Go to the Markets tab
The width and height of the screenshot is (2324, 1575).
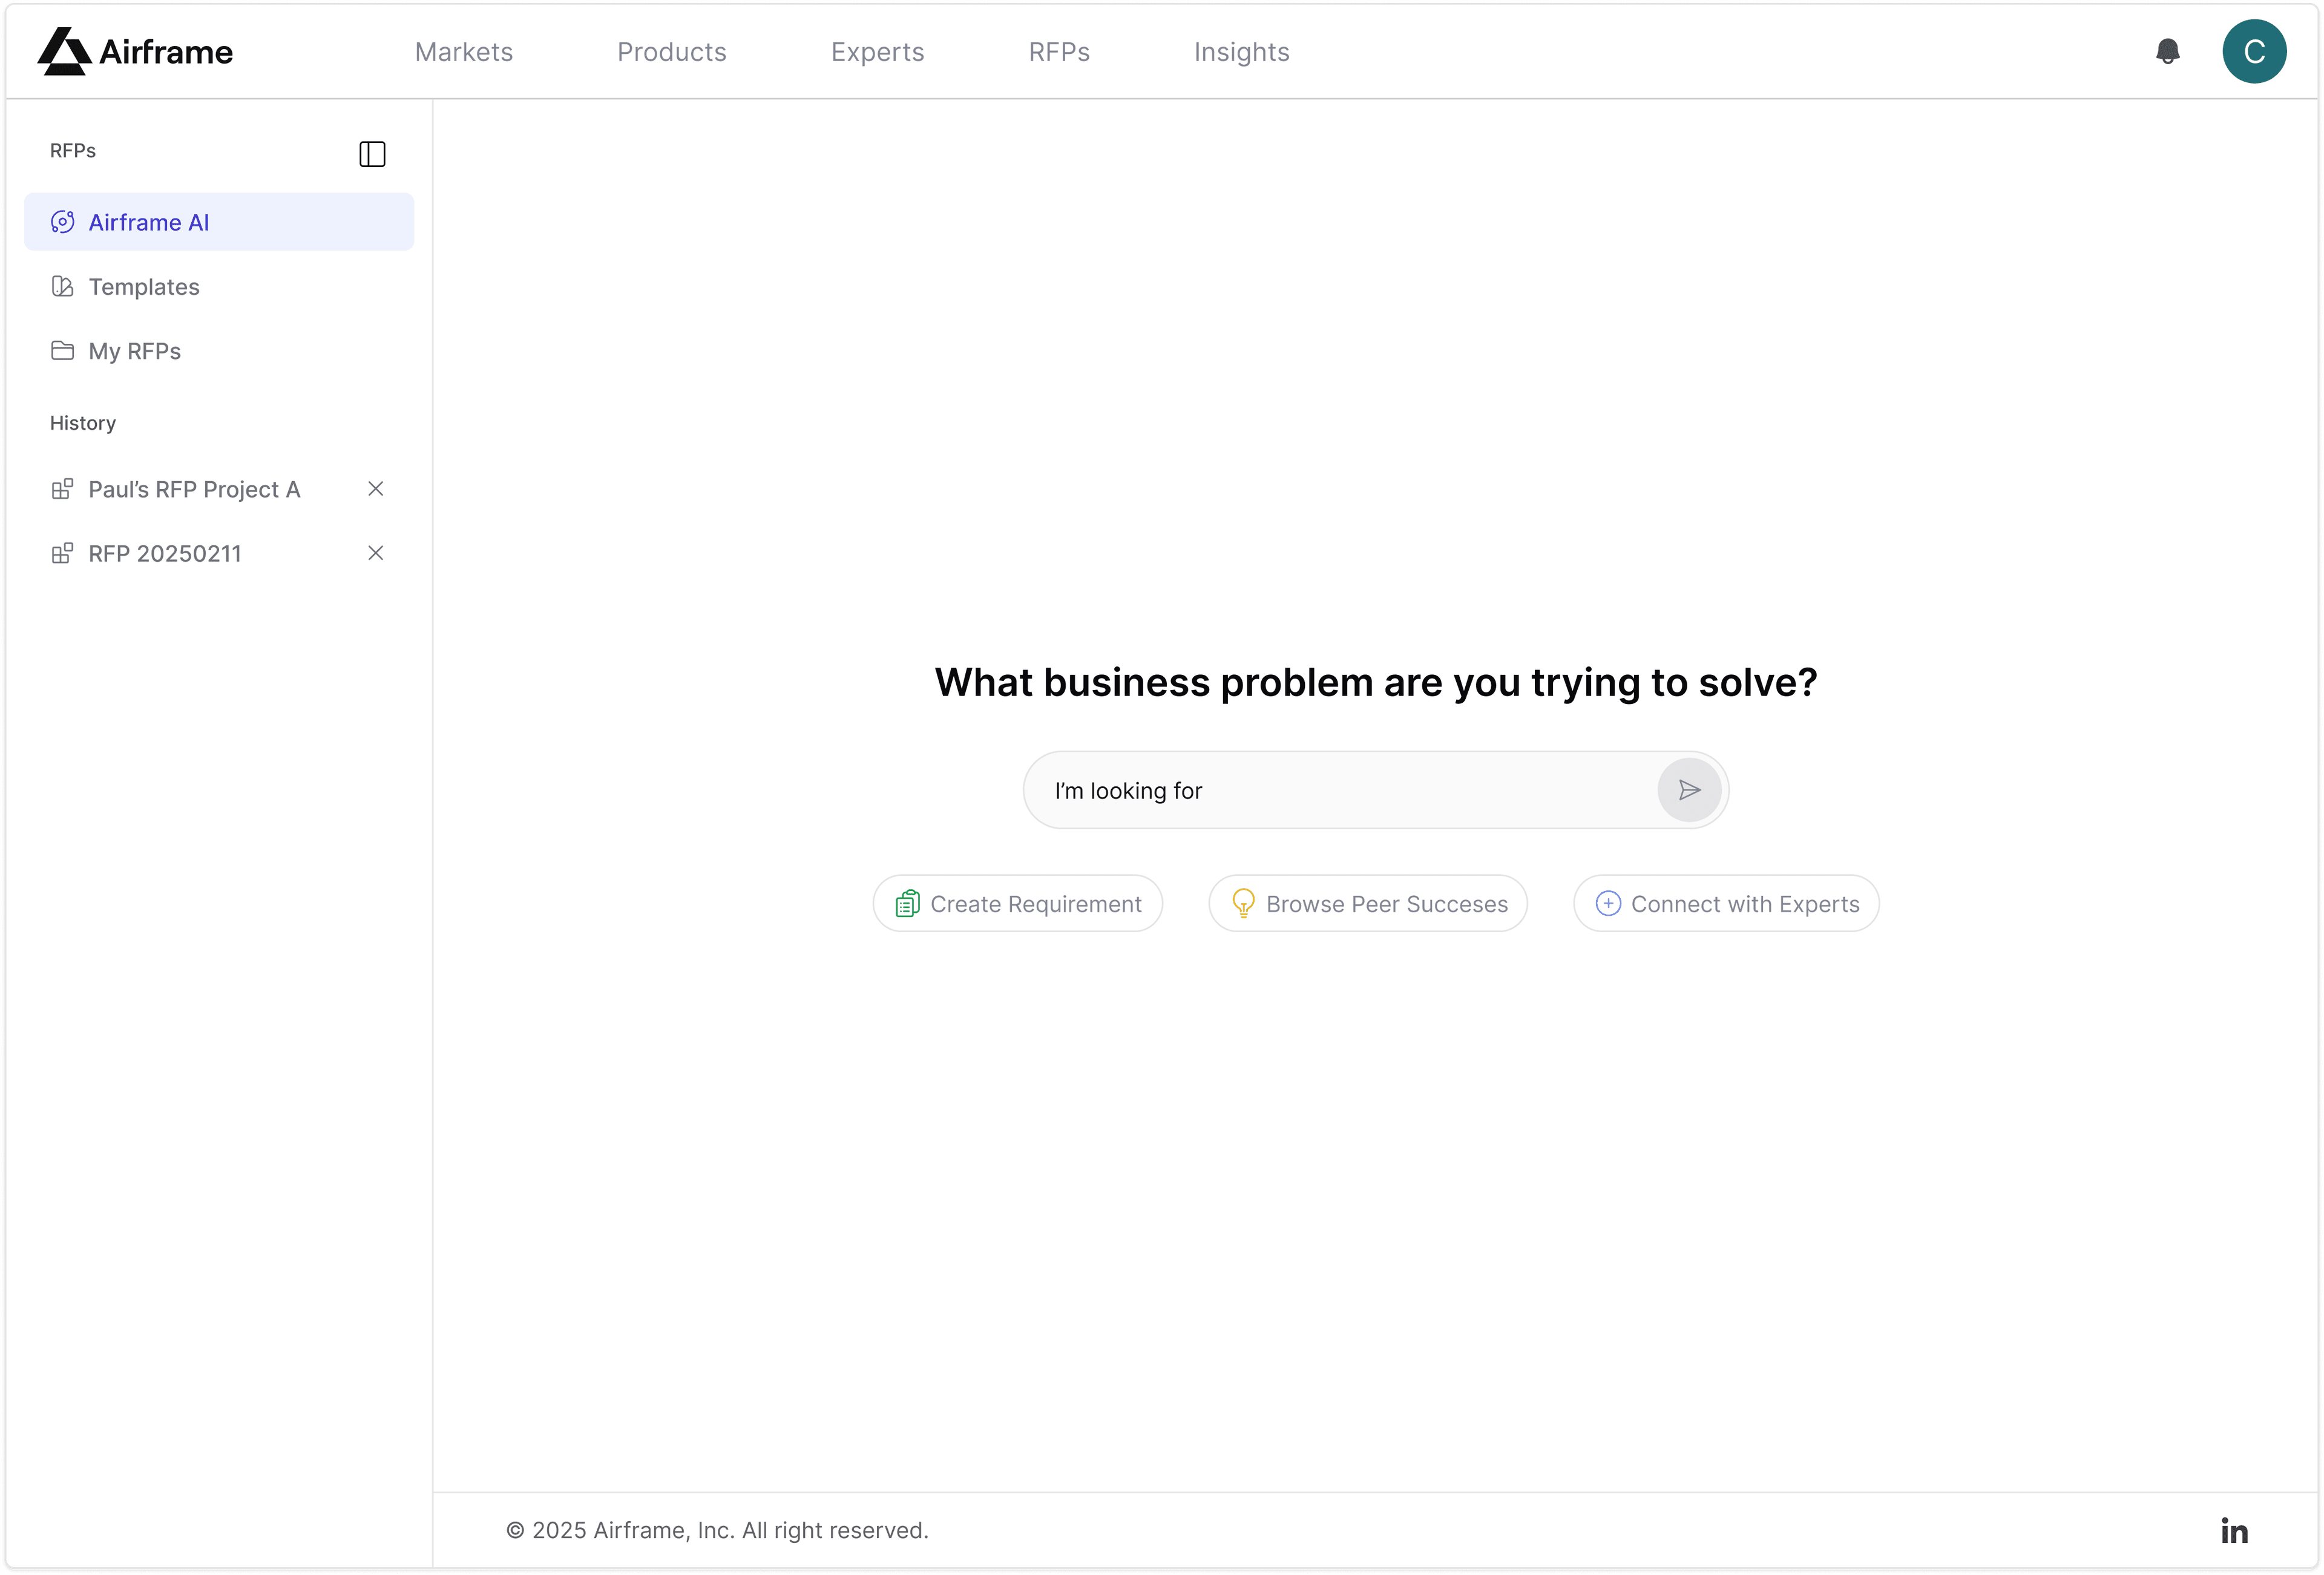(464, 52)
